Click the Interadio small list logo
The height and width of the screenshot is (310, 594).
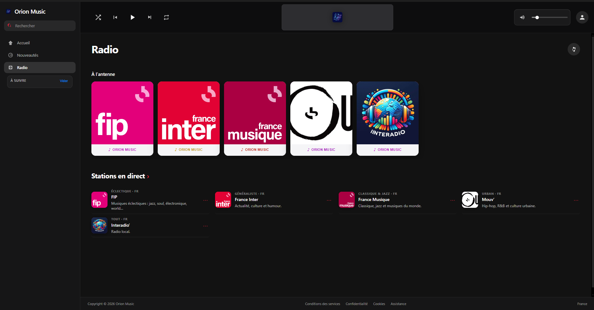(99, 225)
